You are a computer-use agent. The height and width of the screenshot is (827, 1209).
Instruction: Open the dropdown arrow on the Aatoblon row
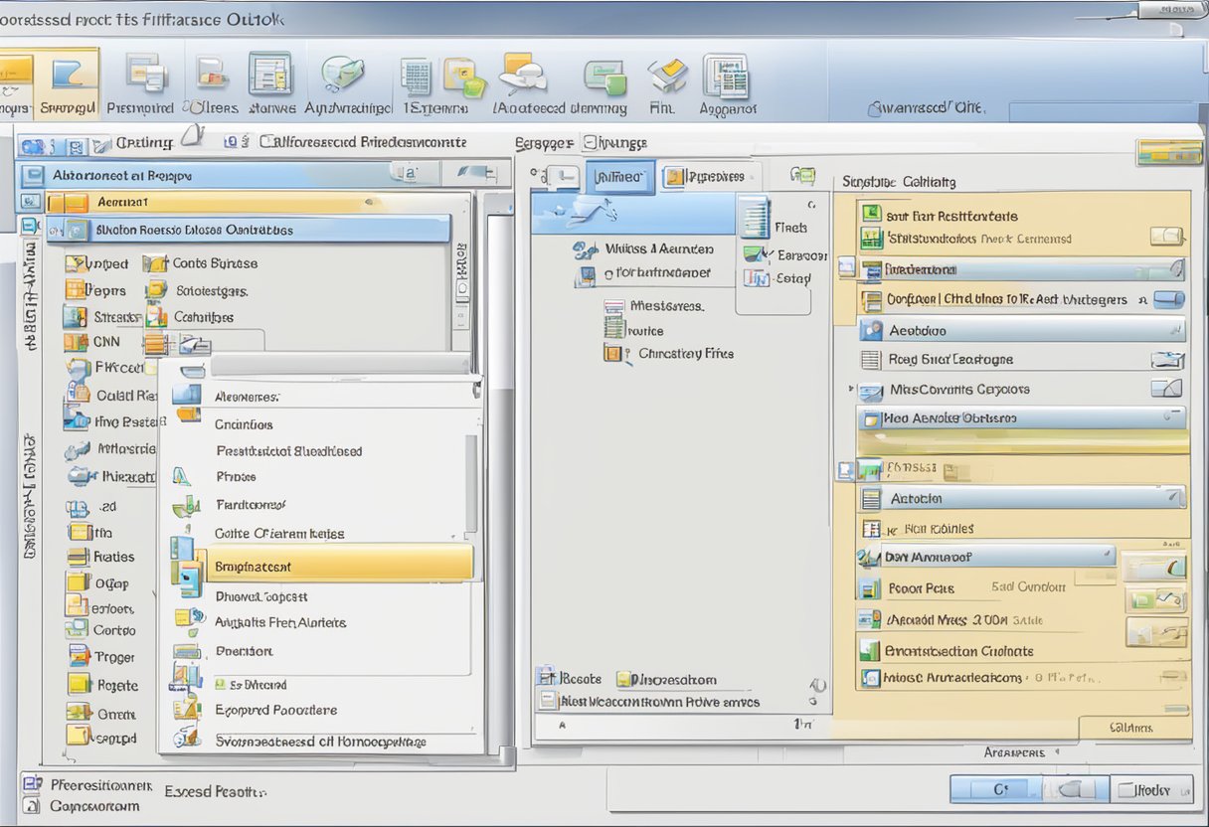[1173, 497]
